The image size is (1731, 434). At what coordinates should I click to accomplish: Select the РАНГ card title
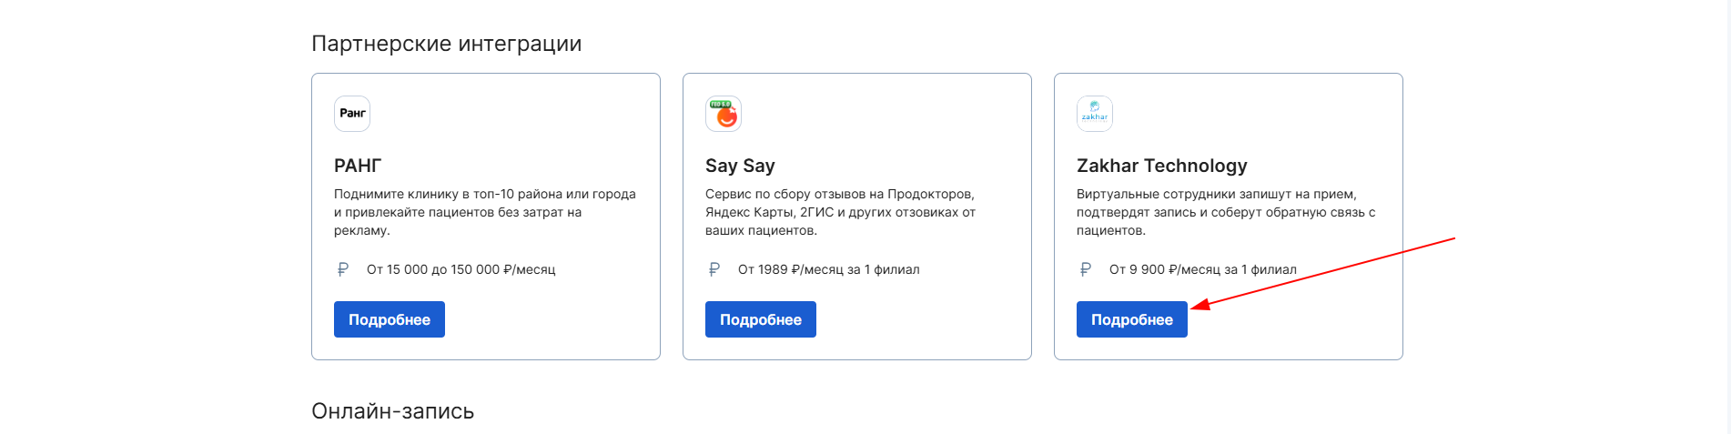pyautogui.click(x=358, y=166)
